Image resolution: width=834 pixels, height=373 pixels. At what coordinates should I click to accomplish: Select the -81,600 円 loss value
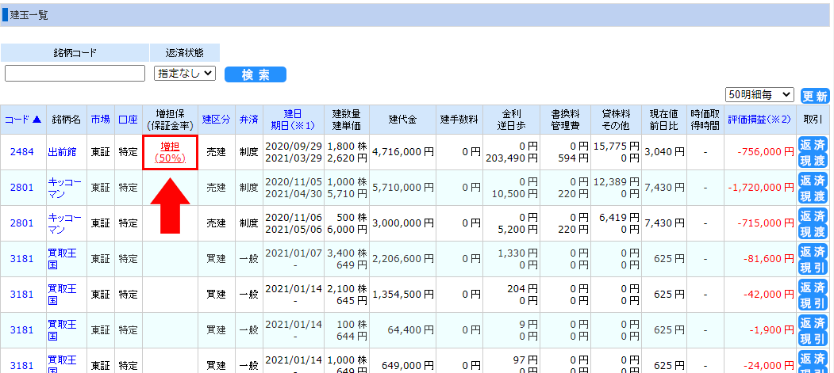click(x=768, y=259)
